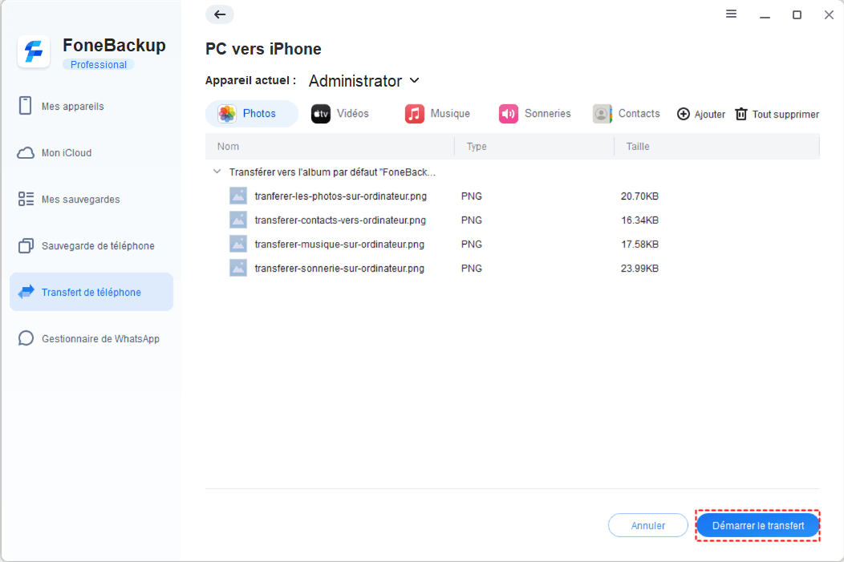The image size is (844, 562).
Task: Collapse the Transférer vers l'album group
Action: (217, 172)
